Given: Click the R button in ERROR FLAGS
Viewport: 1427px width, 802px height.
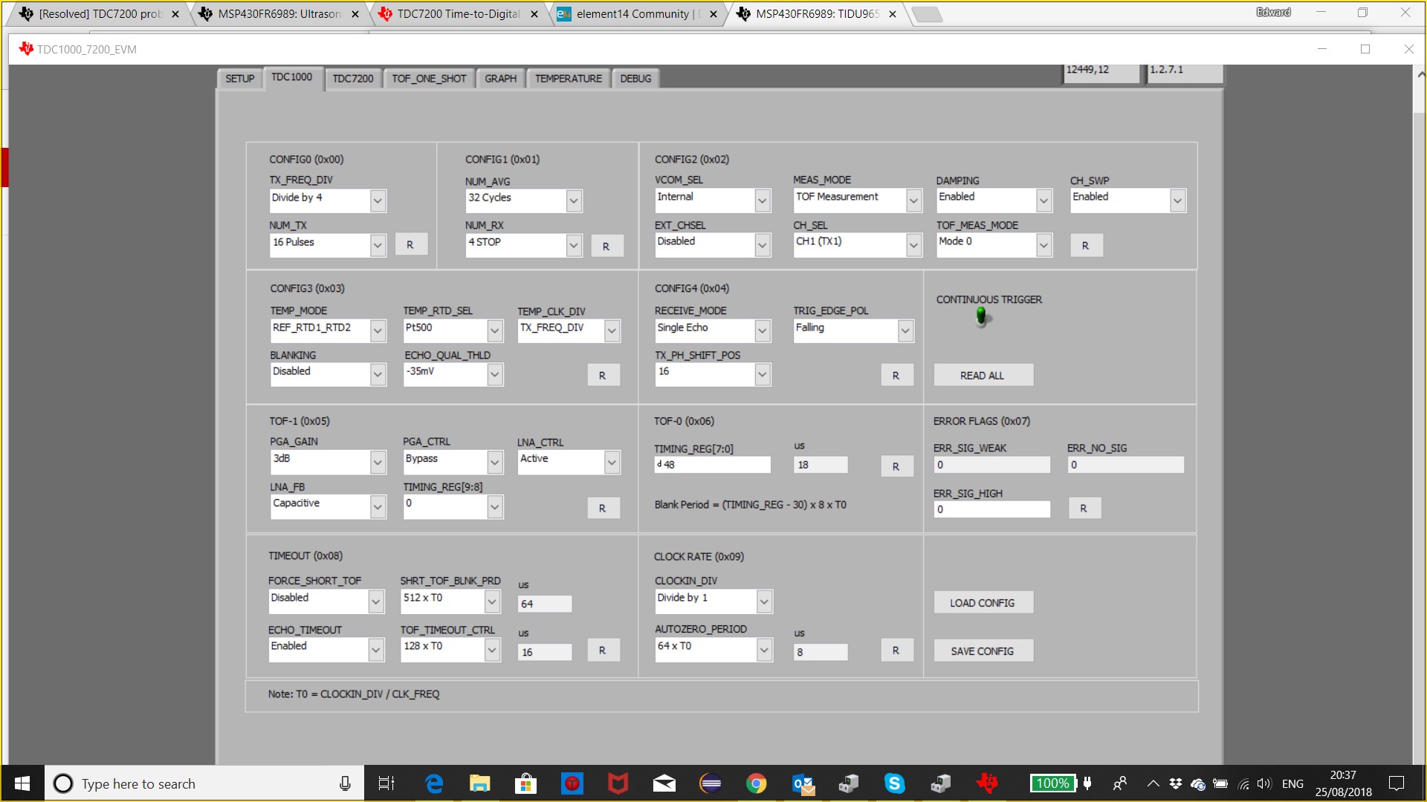Looking at the screenshot, I should pos(1084,508).
